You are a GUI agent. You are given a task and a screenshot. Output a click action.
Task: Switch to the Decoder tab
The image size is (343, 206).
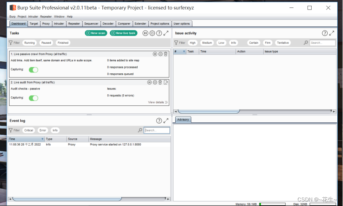pyautogui.click(x=108, y=23)
